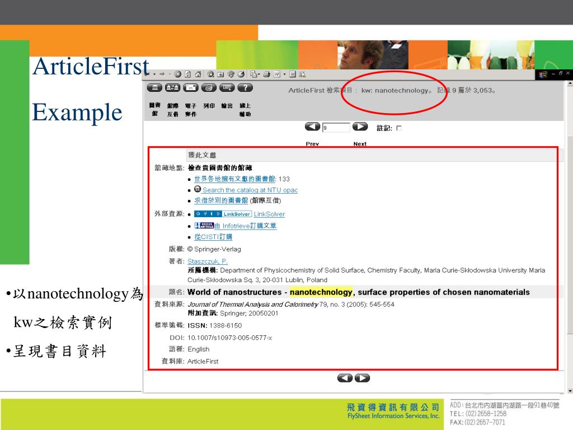573x430 pixels.
Task: Click bottom next record arrow
Action: [x=363, y=378]
